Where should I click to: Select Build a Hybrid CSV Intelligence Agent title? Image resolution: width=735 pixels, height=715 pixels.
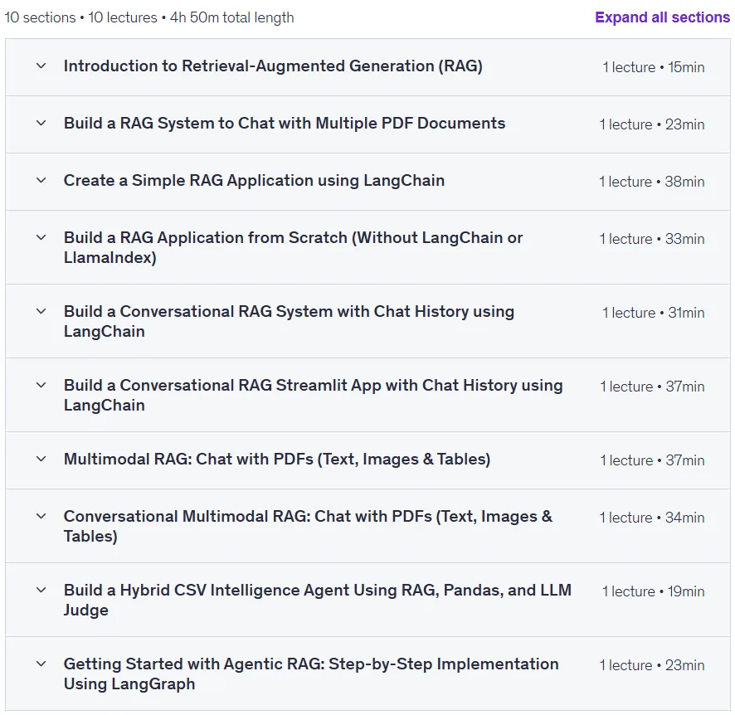pos(318,600)
